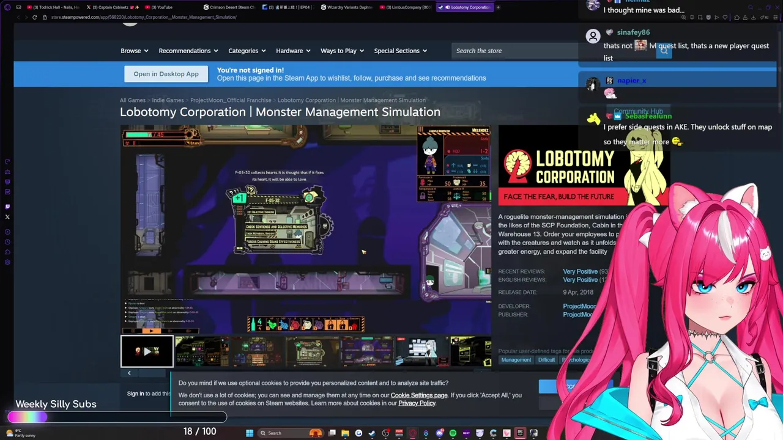This screenshot has height=440, width=783.
Task: Open the recent reviews Very Positive link
Action: pos(580,271)
